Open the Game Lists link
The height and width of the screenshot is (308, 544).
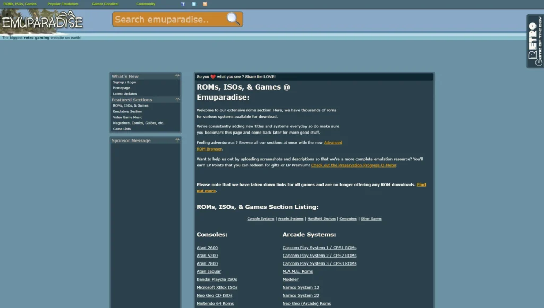[x=122, y=129]
